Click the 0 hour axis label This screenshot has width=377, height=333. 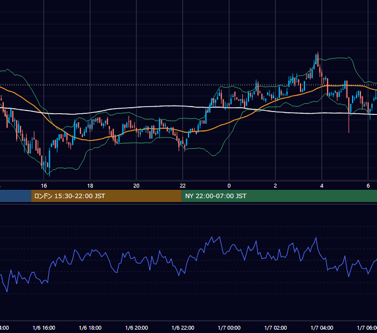pyautogui.click(x=229, y=186)
